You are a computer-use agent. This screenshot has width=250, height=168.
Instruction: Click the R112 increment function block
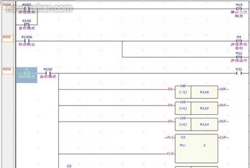pos(196,108)
